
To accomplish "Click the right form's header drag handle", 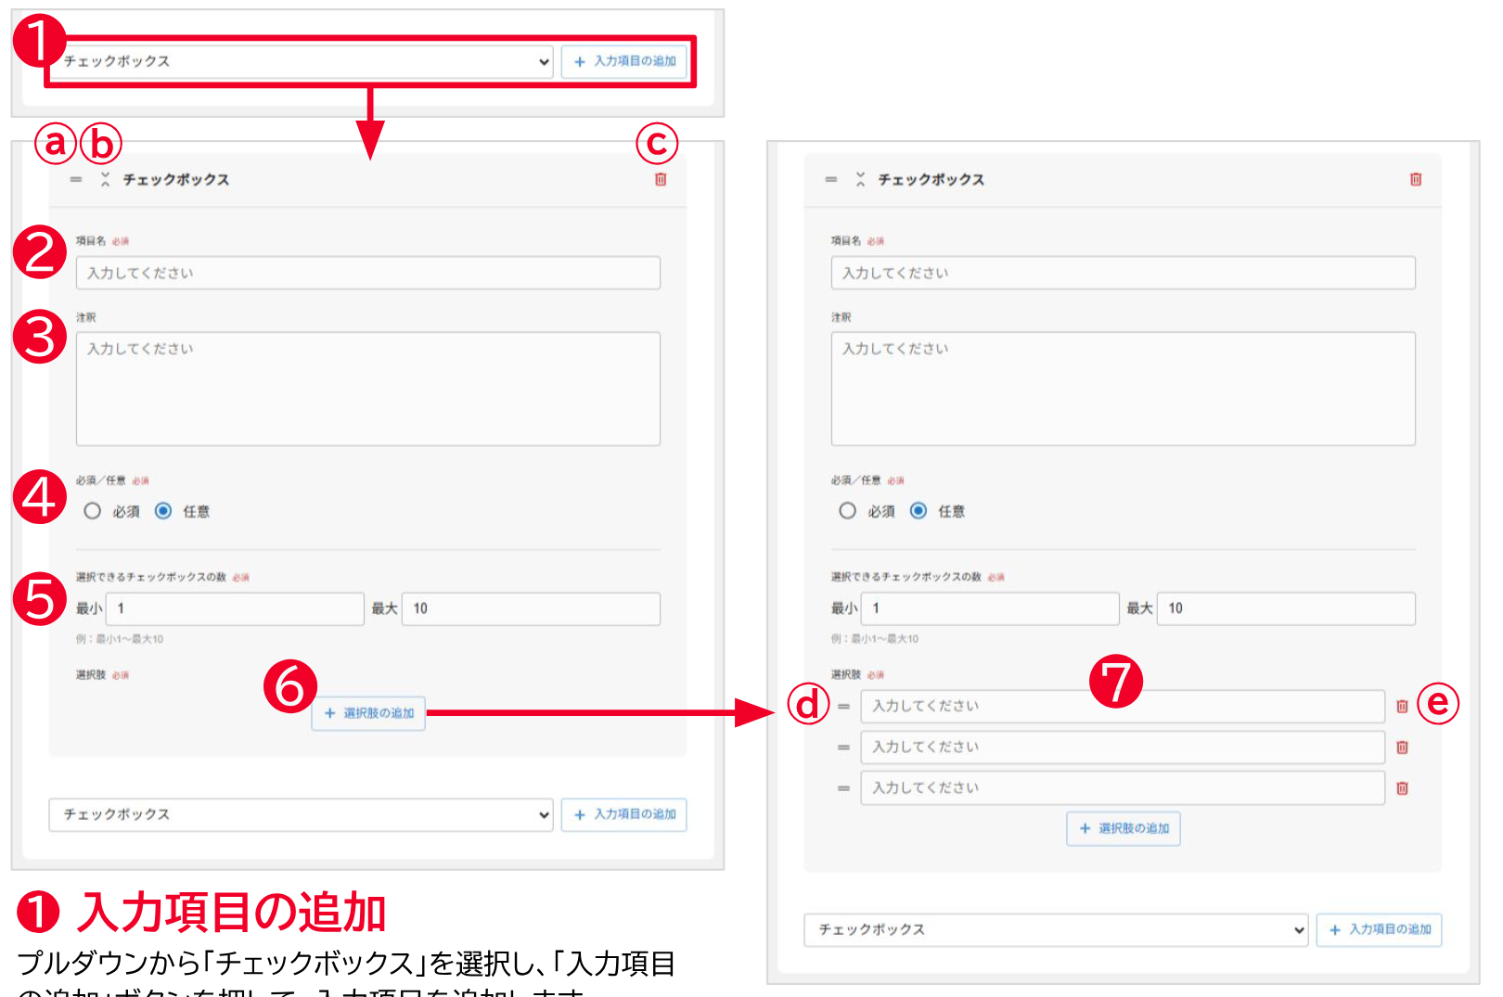I will click(x=831, y=180).
